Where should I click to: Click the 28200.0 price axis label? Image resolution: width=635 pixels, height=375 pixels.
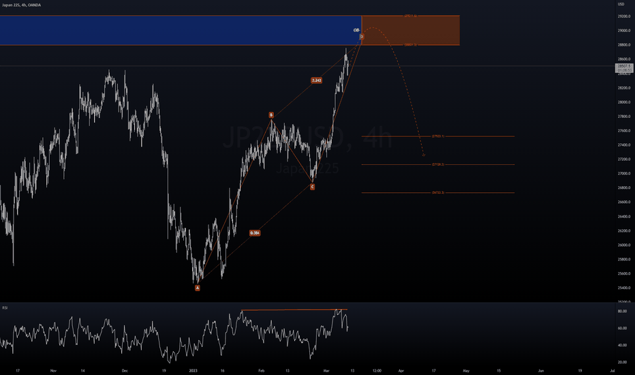point(624,88)
